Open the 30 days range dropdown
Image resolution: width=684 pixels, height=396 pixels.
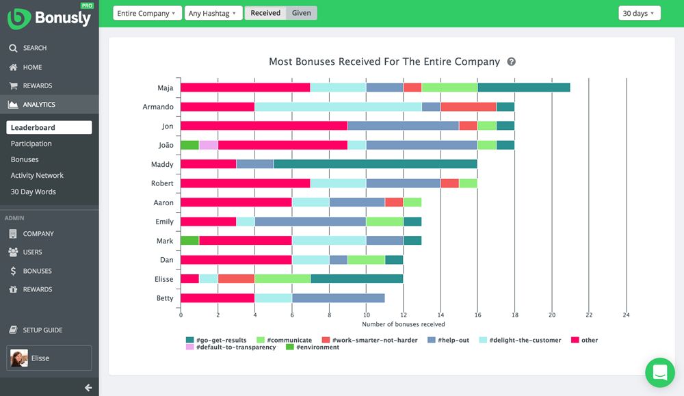pyautogui.click(x=639, y=13)
